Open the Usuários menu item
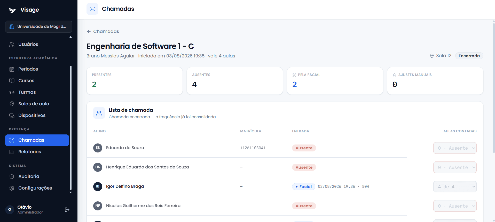Viewport: 495px width, 222px height. (37, 44)
